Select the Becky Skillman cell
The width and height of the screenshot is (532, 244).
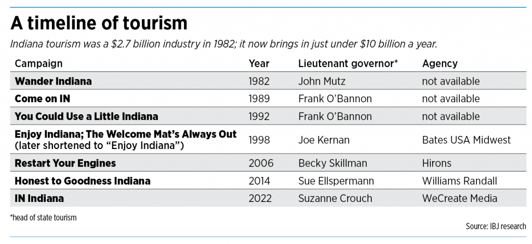click(x=332, y=164)
